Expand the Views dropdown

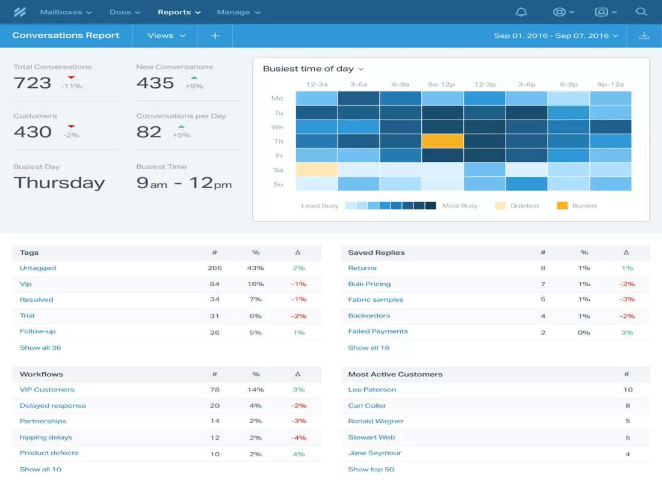click(167, 35)
